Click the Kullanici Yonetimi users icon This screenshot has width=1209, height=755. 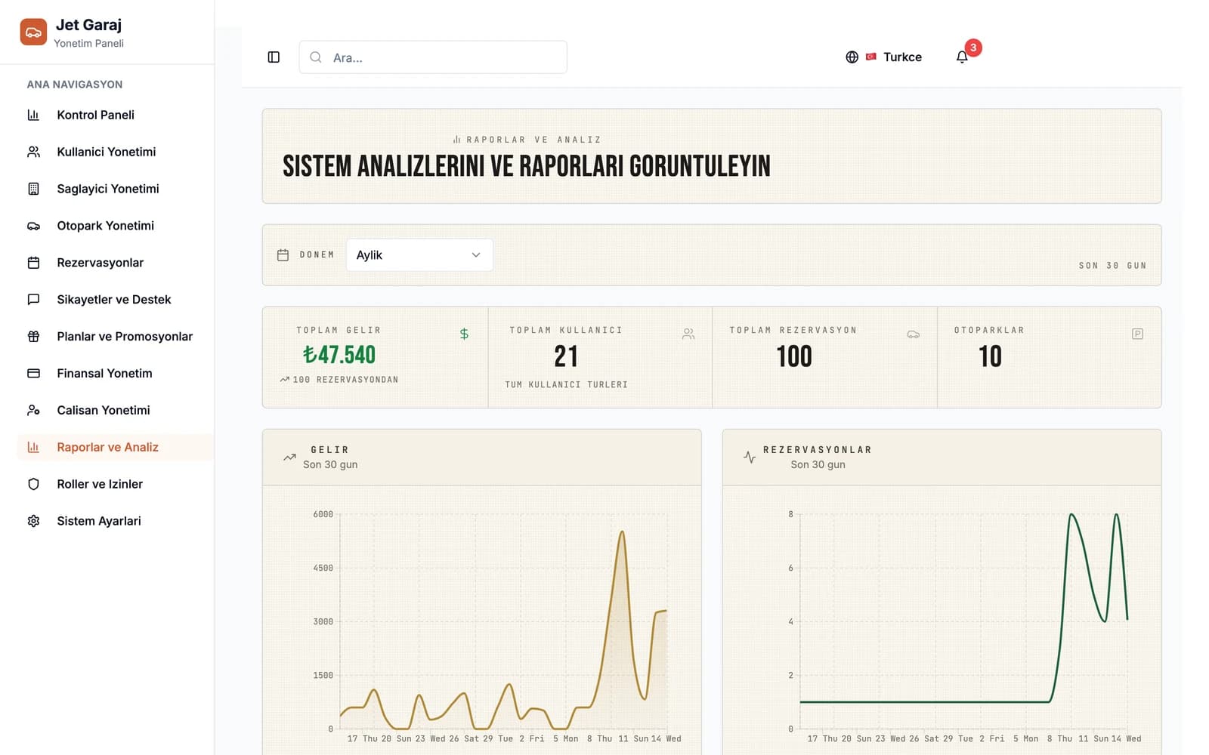pyautogui.click(x=33, y=152)
